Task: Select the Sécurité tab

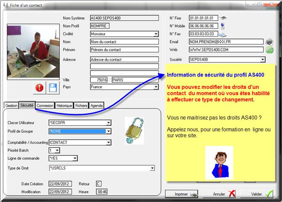Action: (x=27, y=105)
